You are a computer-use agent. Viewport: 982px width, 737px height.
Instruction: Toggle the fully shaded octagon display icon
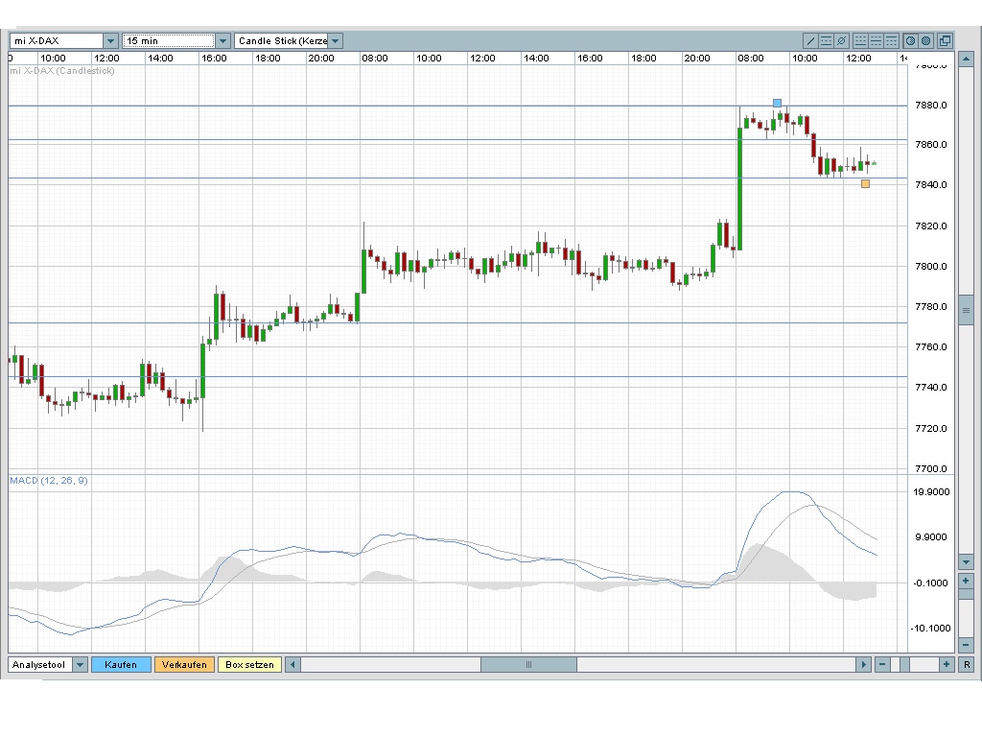(x=925, y=40)
